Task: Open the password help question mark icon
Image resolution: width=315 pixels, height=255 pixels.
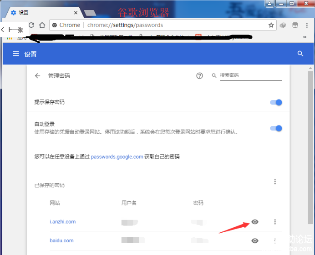Action: click(x=199, y=75)
